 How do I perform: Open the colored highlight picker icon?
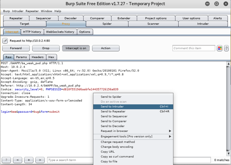pyautogui.click(x=220, y=48)
